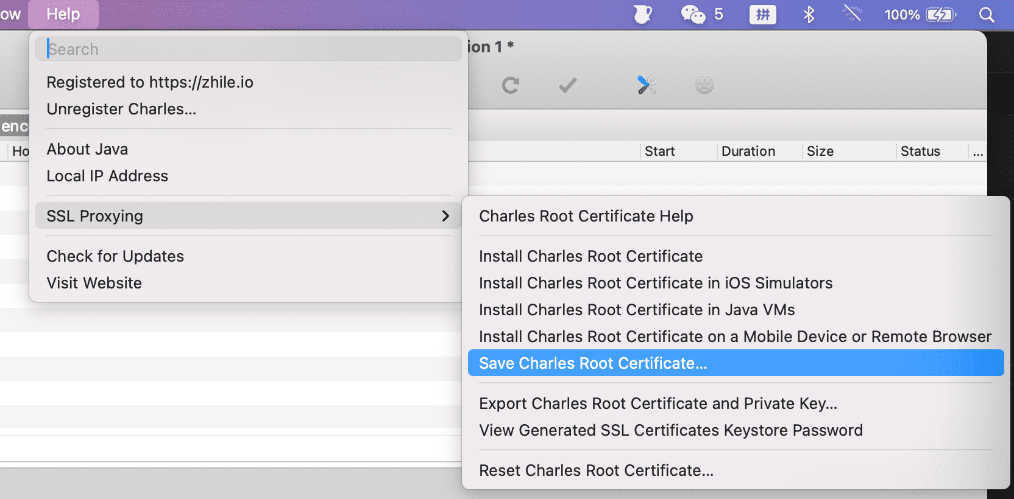Viewport: 1014px width, 499px height.
Task: Choose Export Charles Root Certificate and Private Key
Action: point(658,403)
